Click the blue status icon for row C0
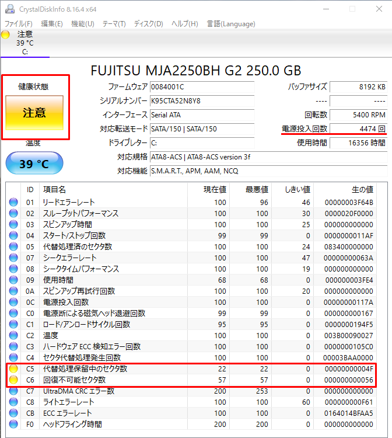Image resolution: width=392 pixels, height=438 pixels. [13, 313]
